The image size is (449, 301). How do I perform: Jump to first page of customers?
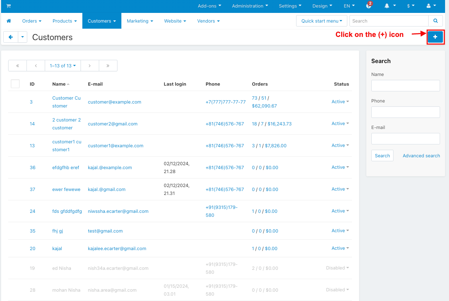click(18, 66)
